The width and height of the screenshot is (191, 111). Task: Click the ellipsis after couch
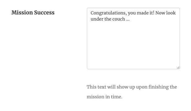point(128,19)
